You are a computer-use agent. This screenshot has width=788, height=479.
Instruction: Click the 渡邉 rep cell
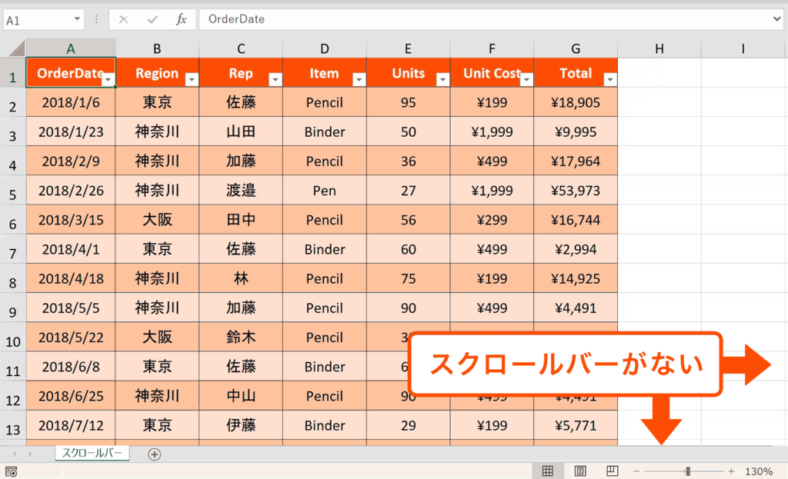[241, 191]
